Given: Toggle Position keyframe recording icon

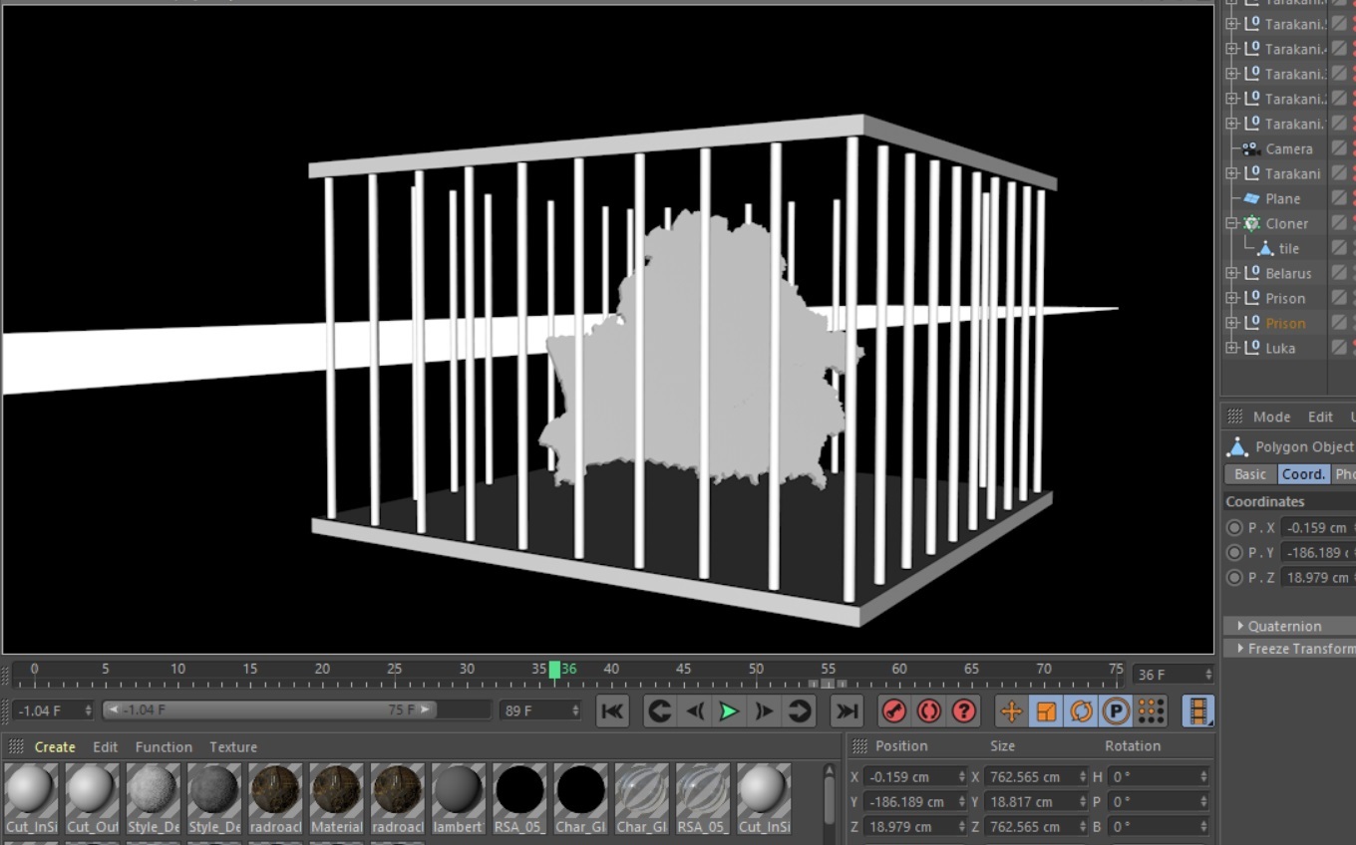Looking at the screenshot, I should [1011, 711].
